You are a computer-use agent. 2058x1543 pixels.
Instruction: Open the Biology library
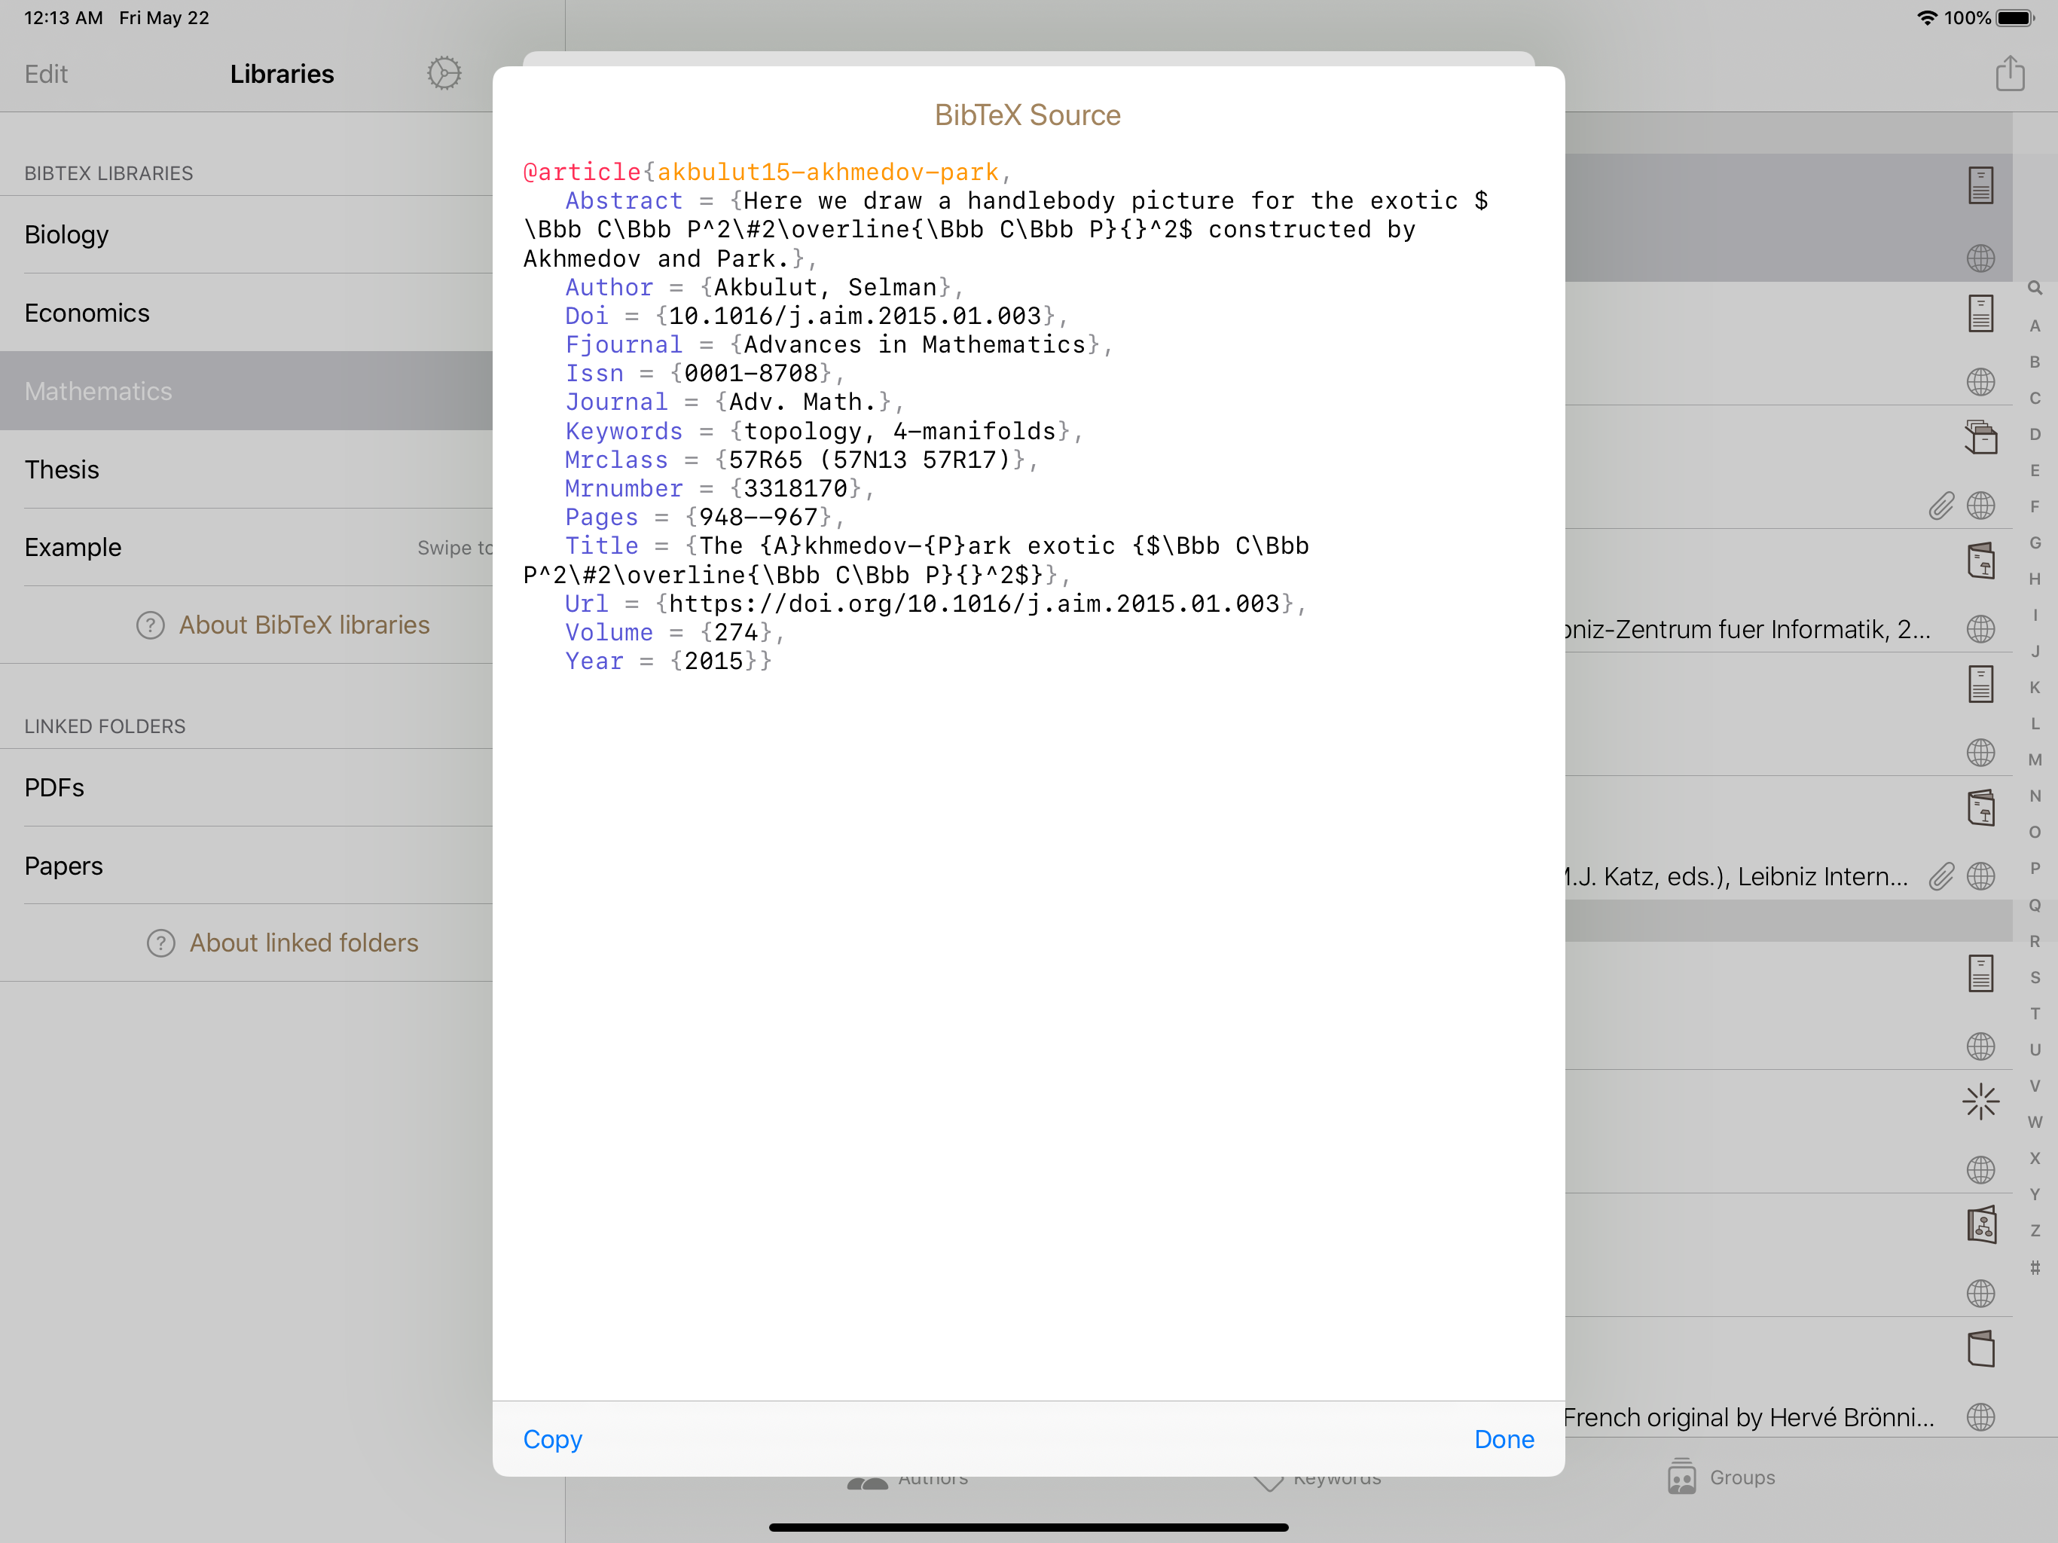[x=67, y=234]
